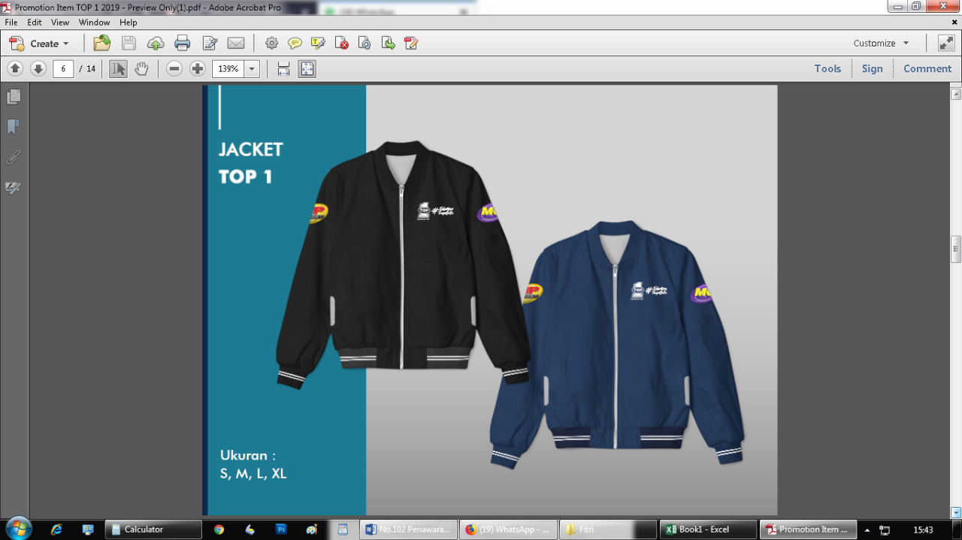Open Photoshop from the taskbar
Image resolution: width=962 pixels, height=540 pixels.
tap(281, 529)
